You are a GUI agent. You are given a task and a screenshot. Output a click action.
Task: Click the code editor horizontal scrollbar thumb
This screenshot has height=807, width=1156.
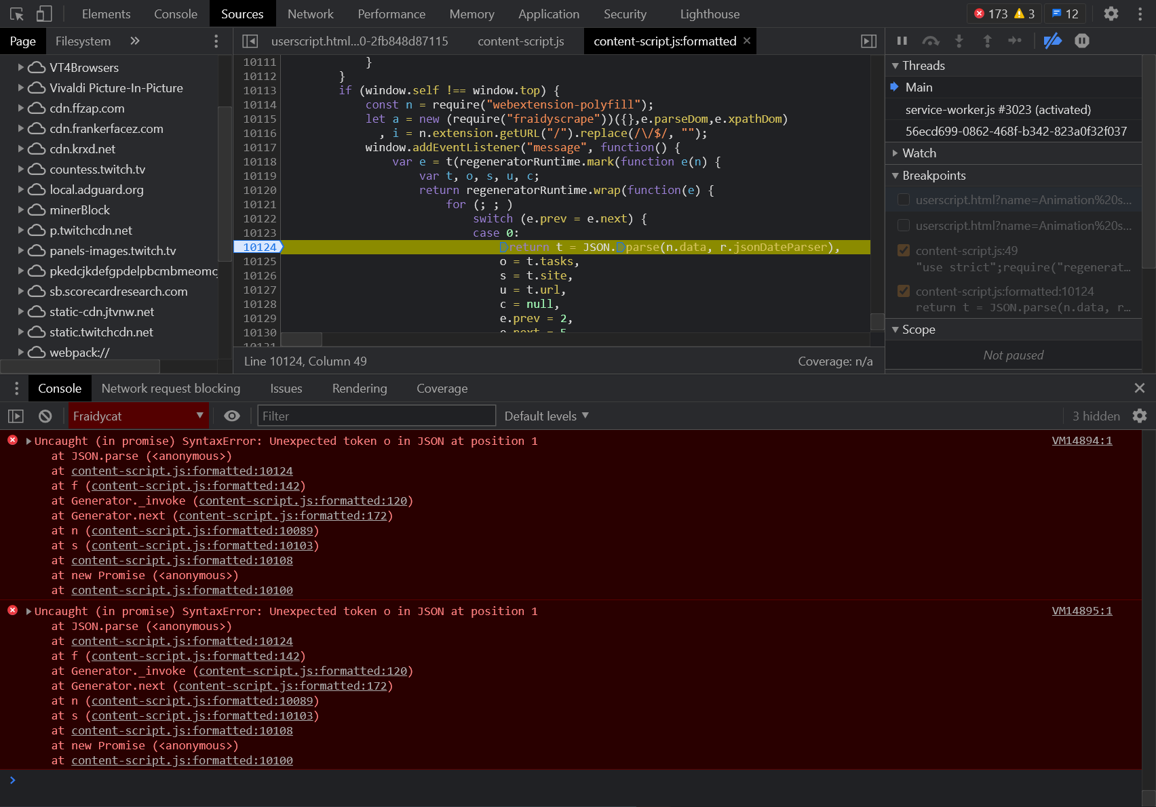click(x=301, y=339)
